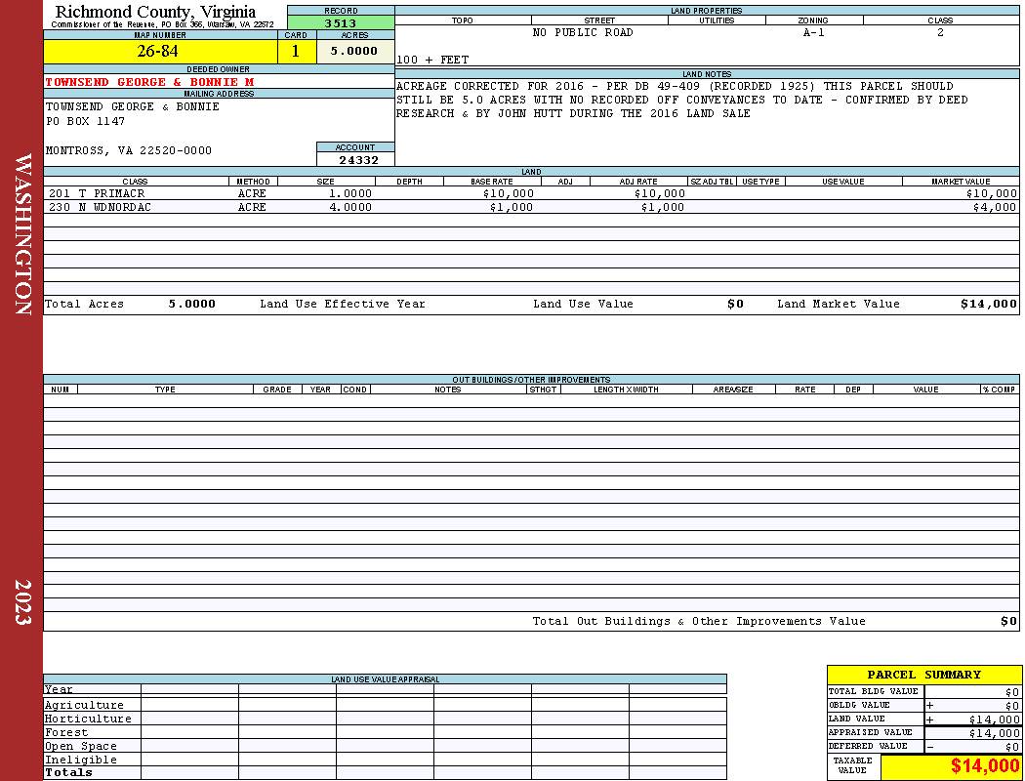The height and width of the screenshot is (781, 1025).
Task: Click Agriculture row in land use appraisal
Action: tap(385, 705)
